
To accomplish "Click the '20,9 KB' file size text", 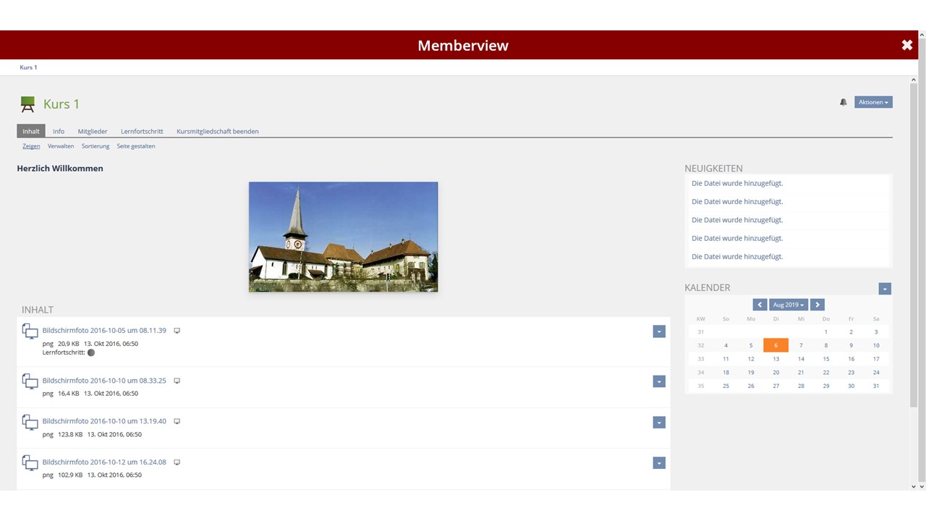I will [69, 344].
